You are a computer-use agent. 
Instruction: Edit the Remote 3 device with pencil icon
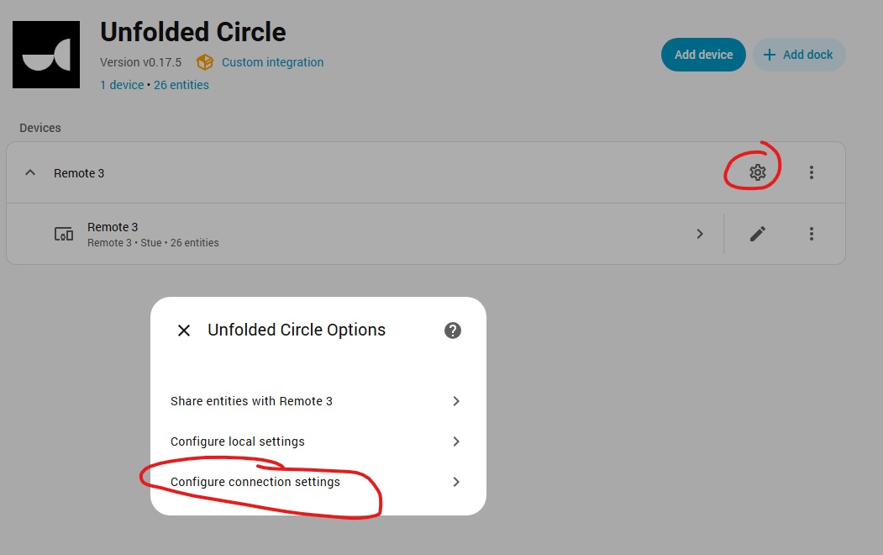coord(757,234)
